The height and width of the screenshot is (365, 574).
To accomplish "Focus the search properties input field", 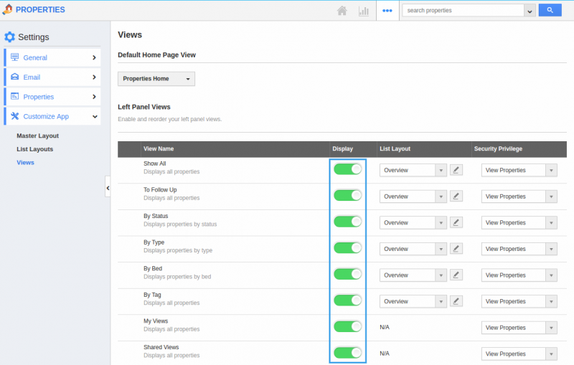I will 463,11.
